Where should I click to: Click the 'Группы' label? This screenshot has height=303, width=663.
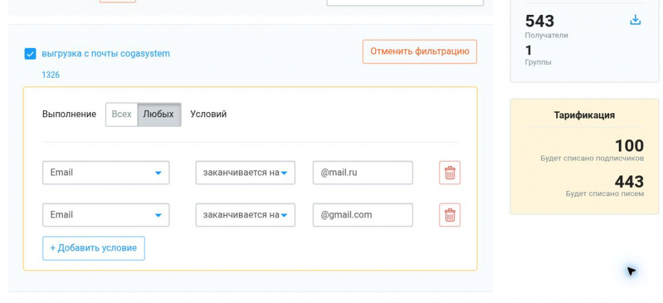coord(538,62)
